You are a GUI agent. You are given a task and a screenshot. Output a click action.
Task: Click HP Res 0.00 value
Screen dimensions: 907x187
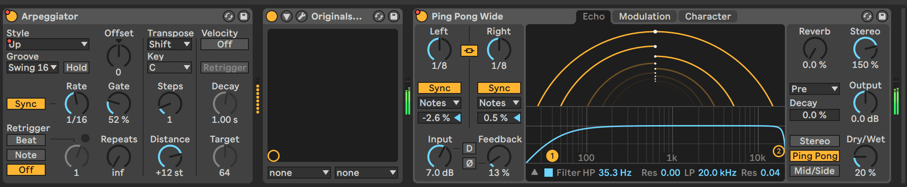[x=670, y=173]
